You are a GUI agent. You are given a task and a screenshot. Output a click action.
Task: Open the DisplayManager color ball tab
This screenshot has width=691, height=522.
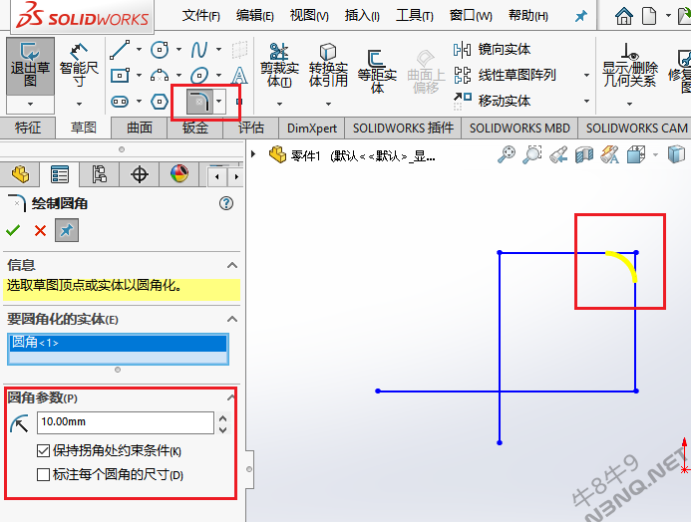pos(179,174)
